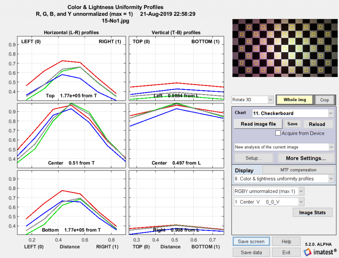The image size is (339, 258).
Task: Click the Bottom 1.77e+05 from T label
Action: click(x=72, y=230)
